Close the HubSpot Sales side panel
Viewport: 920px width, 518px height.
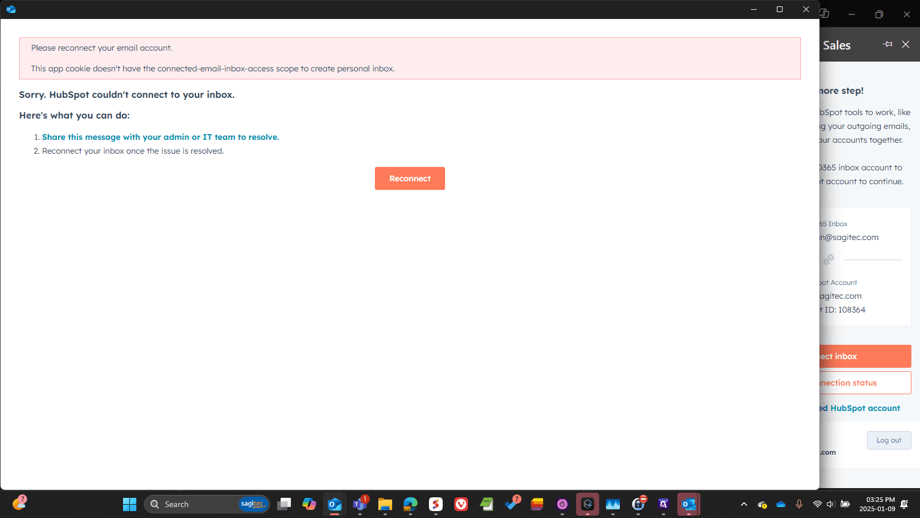coord(906,44)
